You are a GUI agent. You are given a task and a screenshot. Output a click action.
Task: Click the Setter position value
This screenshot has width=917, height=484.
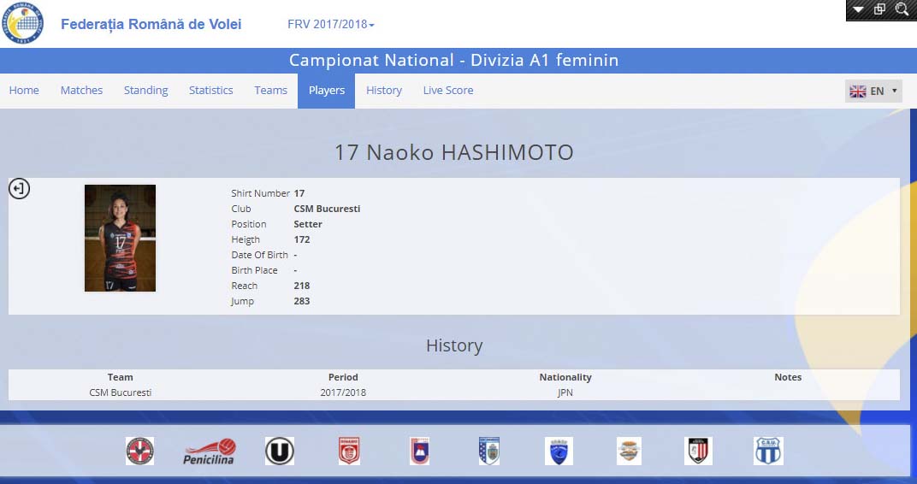coord(308,224)
